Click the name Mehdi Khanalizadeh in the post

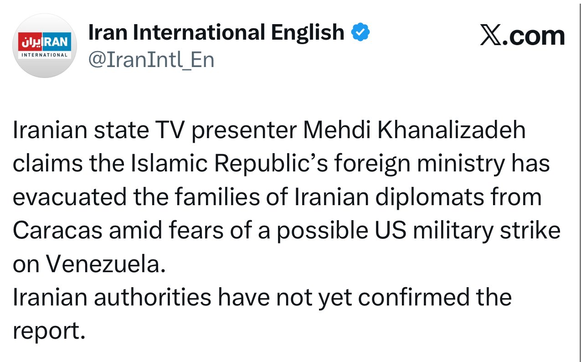click(x=414, y=130)
